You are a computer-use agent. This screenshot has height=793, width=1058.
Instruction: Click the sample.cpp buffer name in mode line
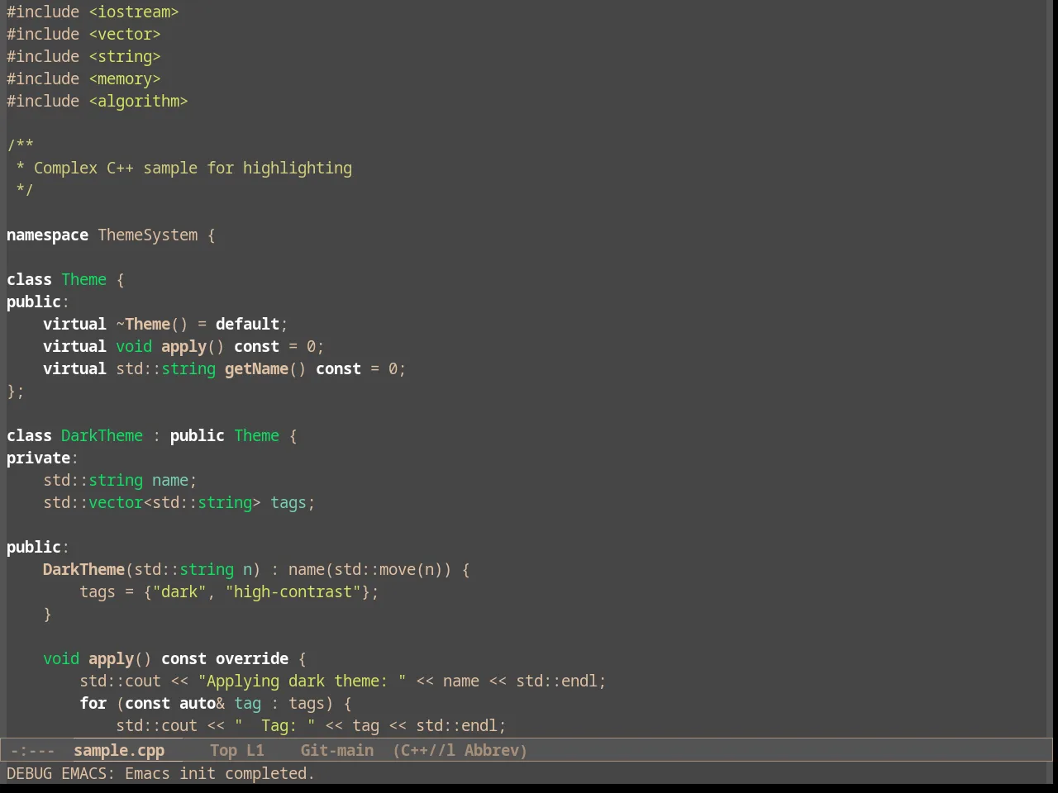click(x=119, y=750)
